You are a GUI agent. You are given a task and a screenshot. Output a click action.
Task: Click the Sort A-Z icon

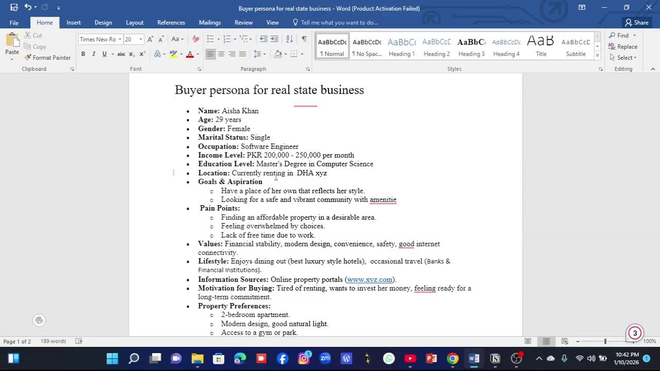coord(289,39)
